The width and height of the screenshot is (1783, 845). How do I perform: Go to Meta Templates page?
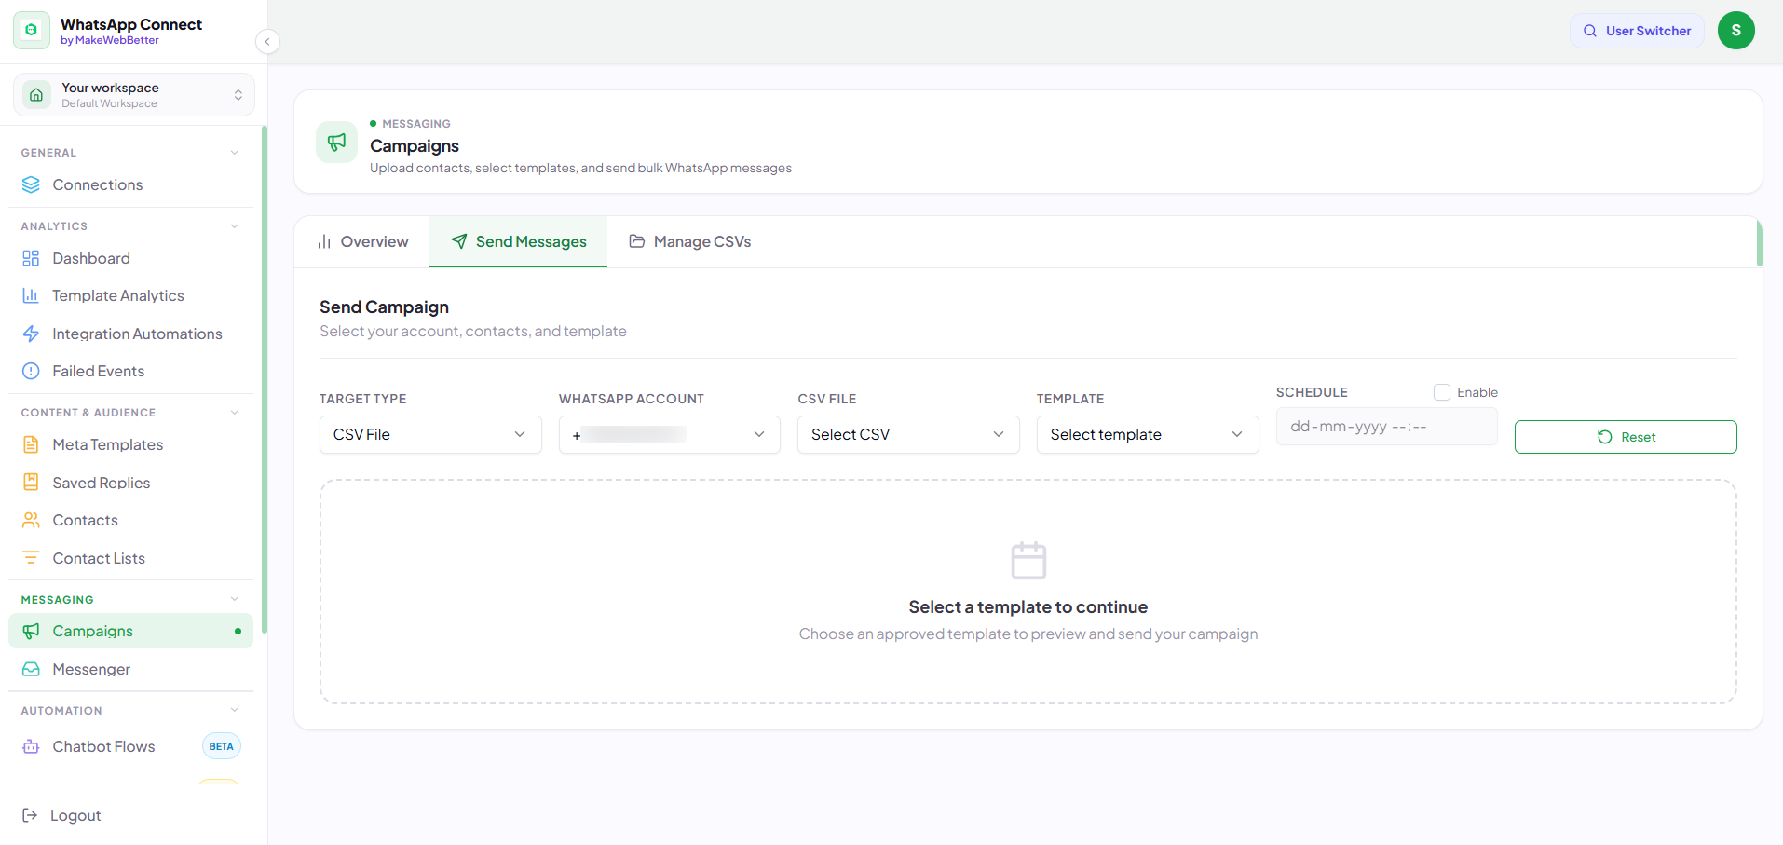click(130, 444)
